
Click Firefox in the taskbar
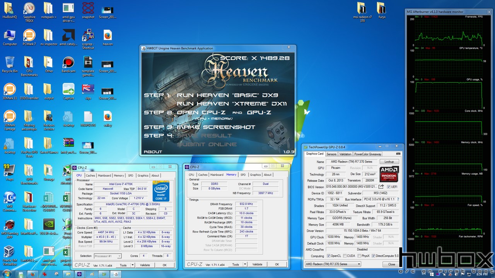(32, 274)
